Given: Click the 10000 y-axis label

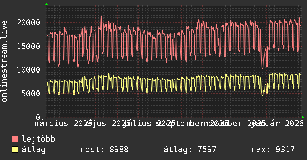Looking at the screenshot, I should [29, 70].
